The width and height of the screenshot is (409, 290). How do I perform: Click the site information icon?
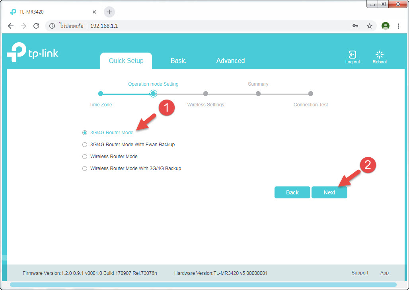point(52,26)
